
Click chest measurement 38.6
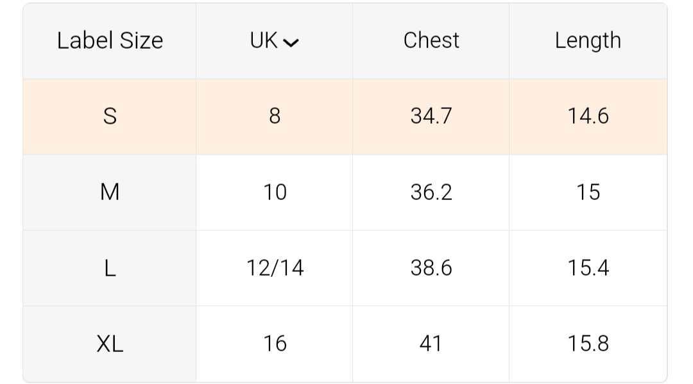point(431,268)
